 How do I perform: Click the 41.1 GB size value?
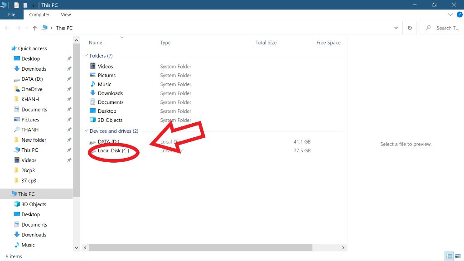[x=302, y=142]
